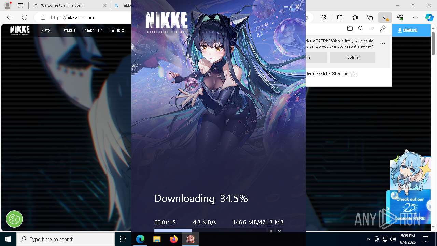Image resolution: width=437 pixels, height=246 pixels.
Task: Open more options in Downloads panel header
Action: 372,28
